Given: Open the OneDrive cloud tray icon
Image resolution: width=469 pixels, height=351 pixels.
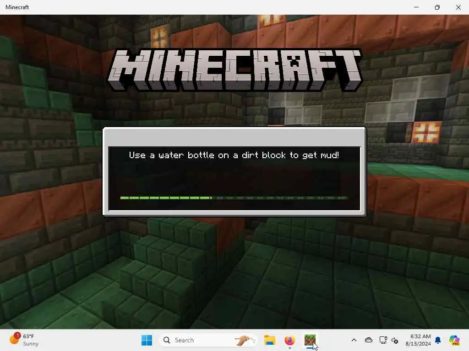Looking at the screenshot, I should (369, 340).
